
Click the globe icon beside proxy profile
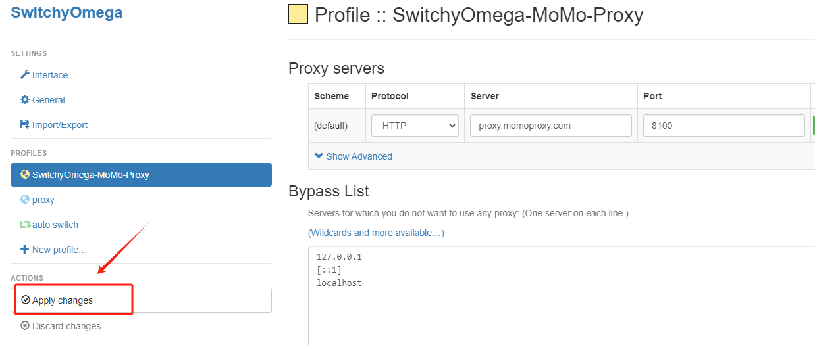tap(25, 200)
